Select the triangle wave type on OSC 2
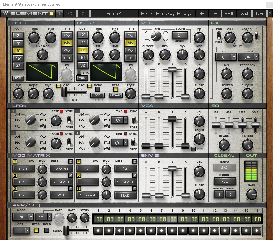The image size is (273, 240). [131, 50]
